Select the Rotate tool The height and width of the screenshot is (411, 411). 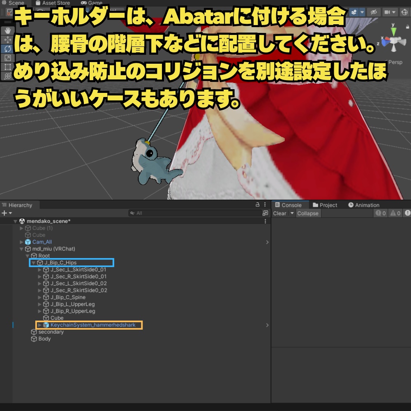[x=7, y=49]
